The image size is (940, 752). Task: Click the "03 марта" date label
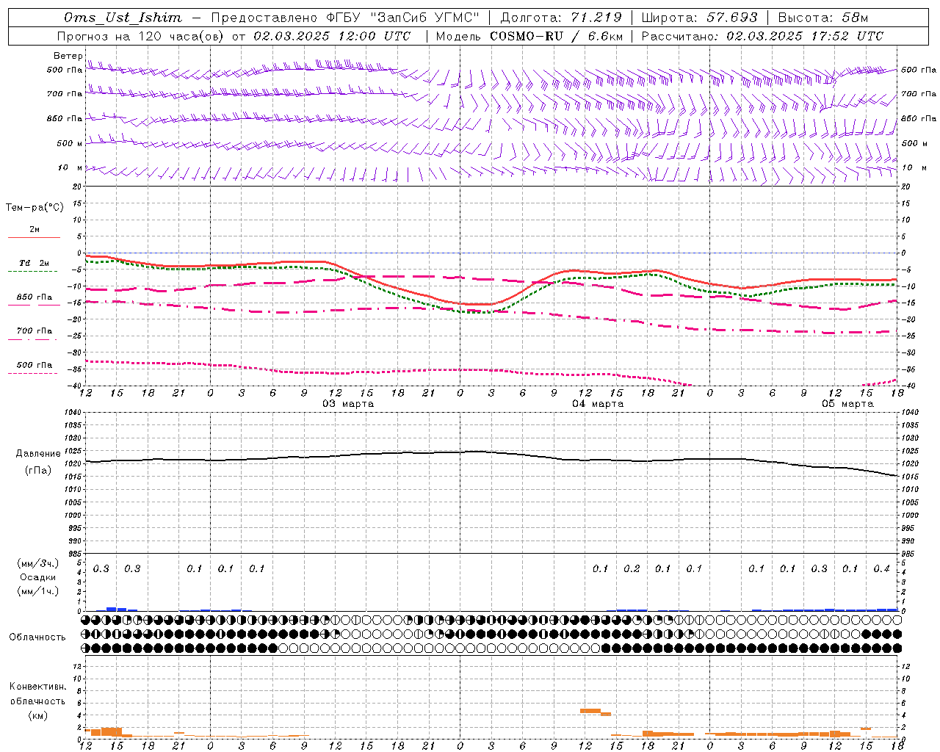point(348,404)
